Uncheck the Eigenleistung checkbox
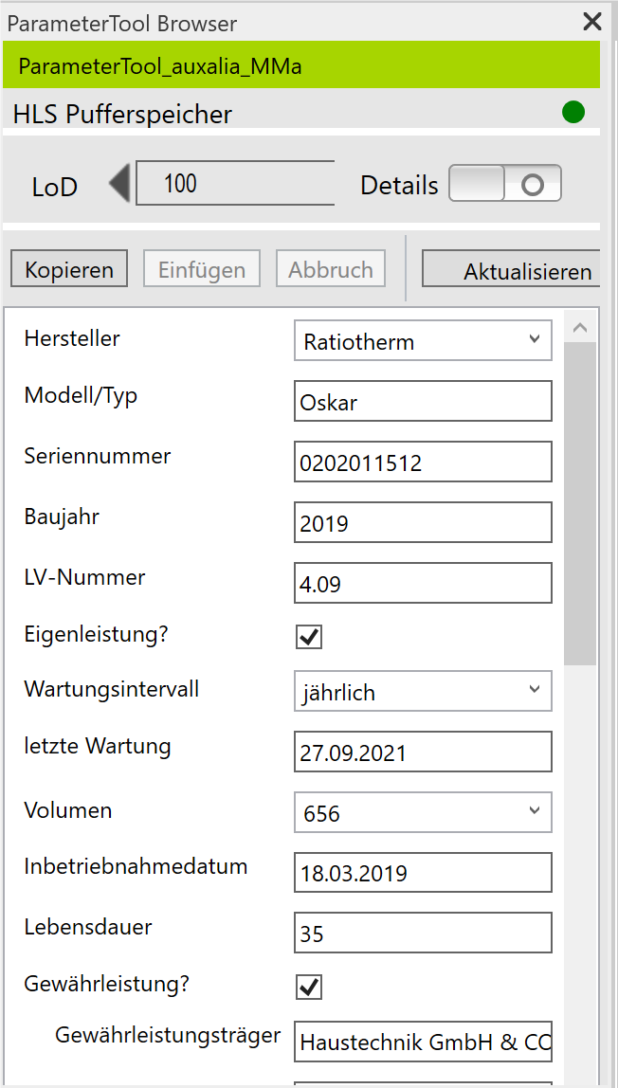The width and height of the screenshot is (618, 1088). coord(309,637)
